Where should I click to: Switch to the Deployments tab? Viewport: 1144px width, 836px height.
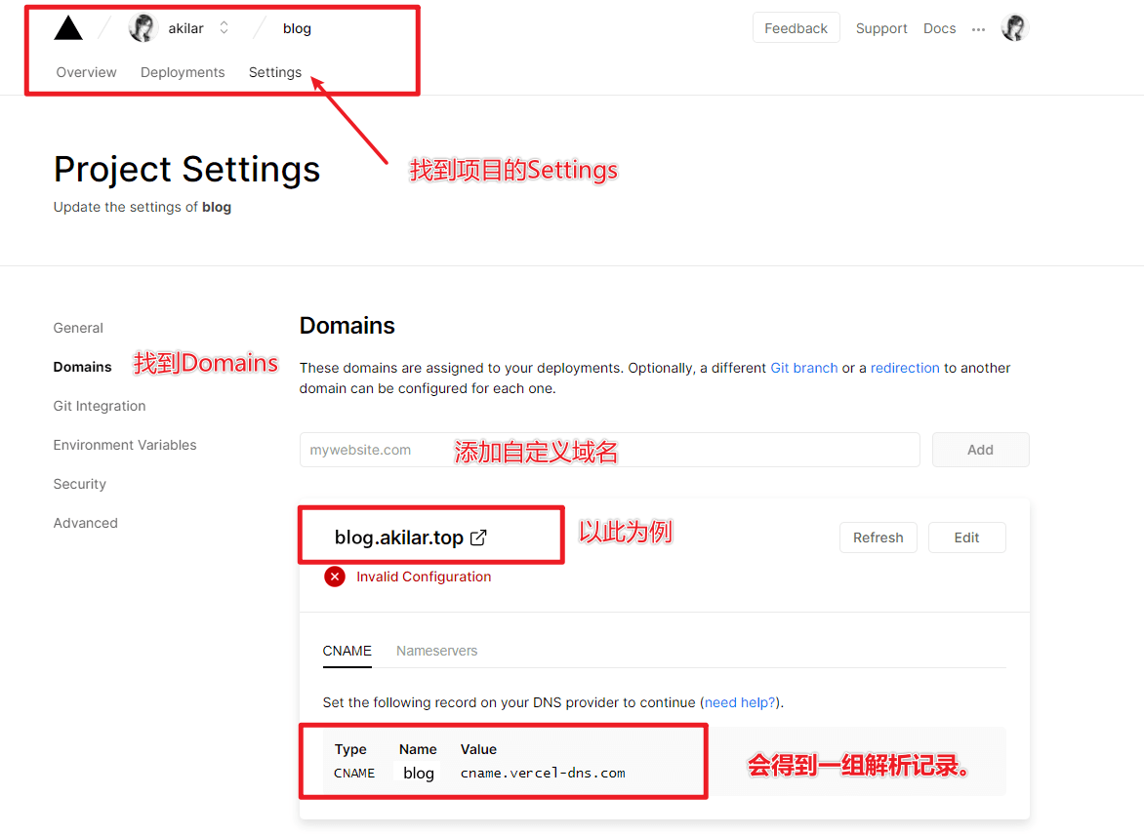[183, 72]
